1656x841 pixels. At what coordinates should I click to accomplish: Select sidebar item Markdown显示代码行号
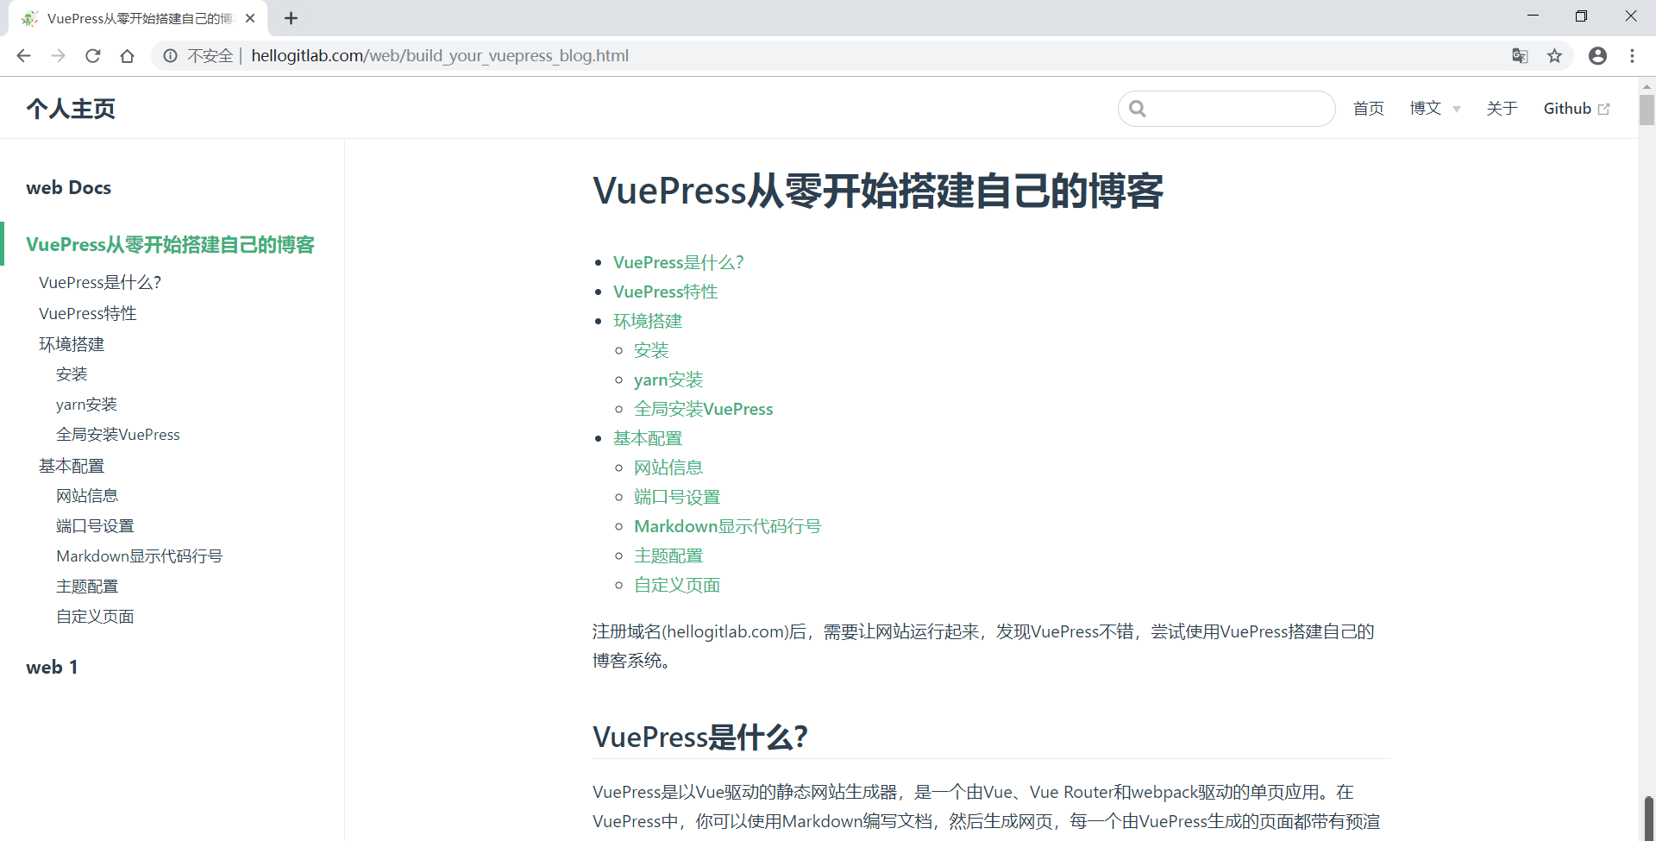(140, 556)
